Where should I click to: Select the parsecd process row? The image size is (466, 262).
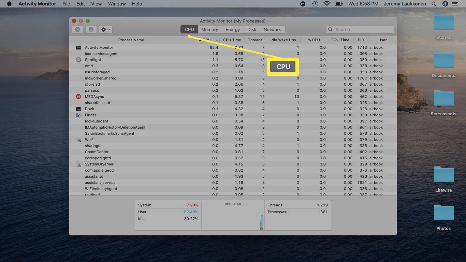coord(233,90)
